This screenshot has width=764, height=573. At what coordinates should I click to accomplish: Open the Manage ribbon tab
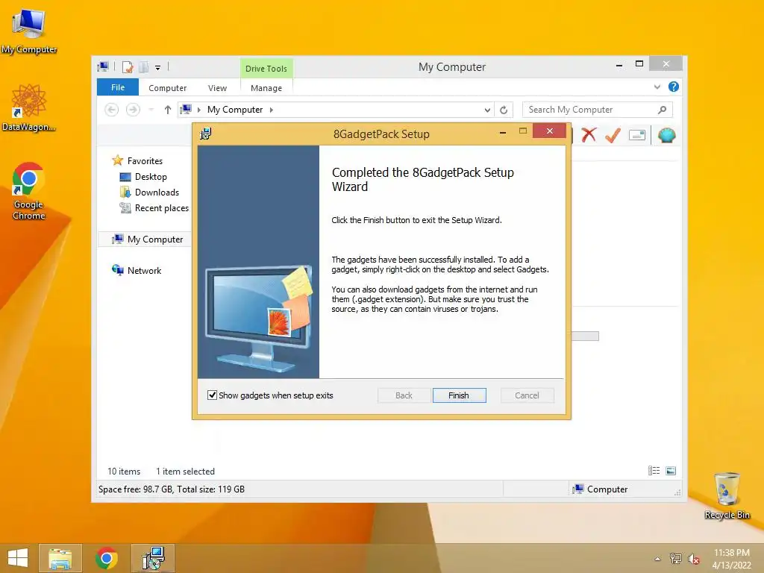pyautogui.click(x=266, y=88)
